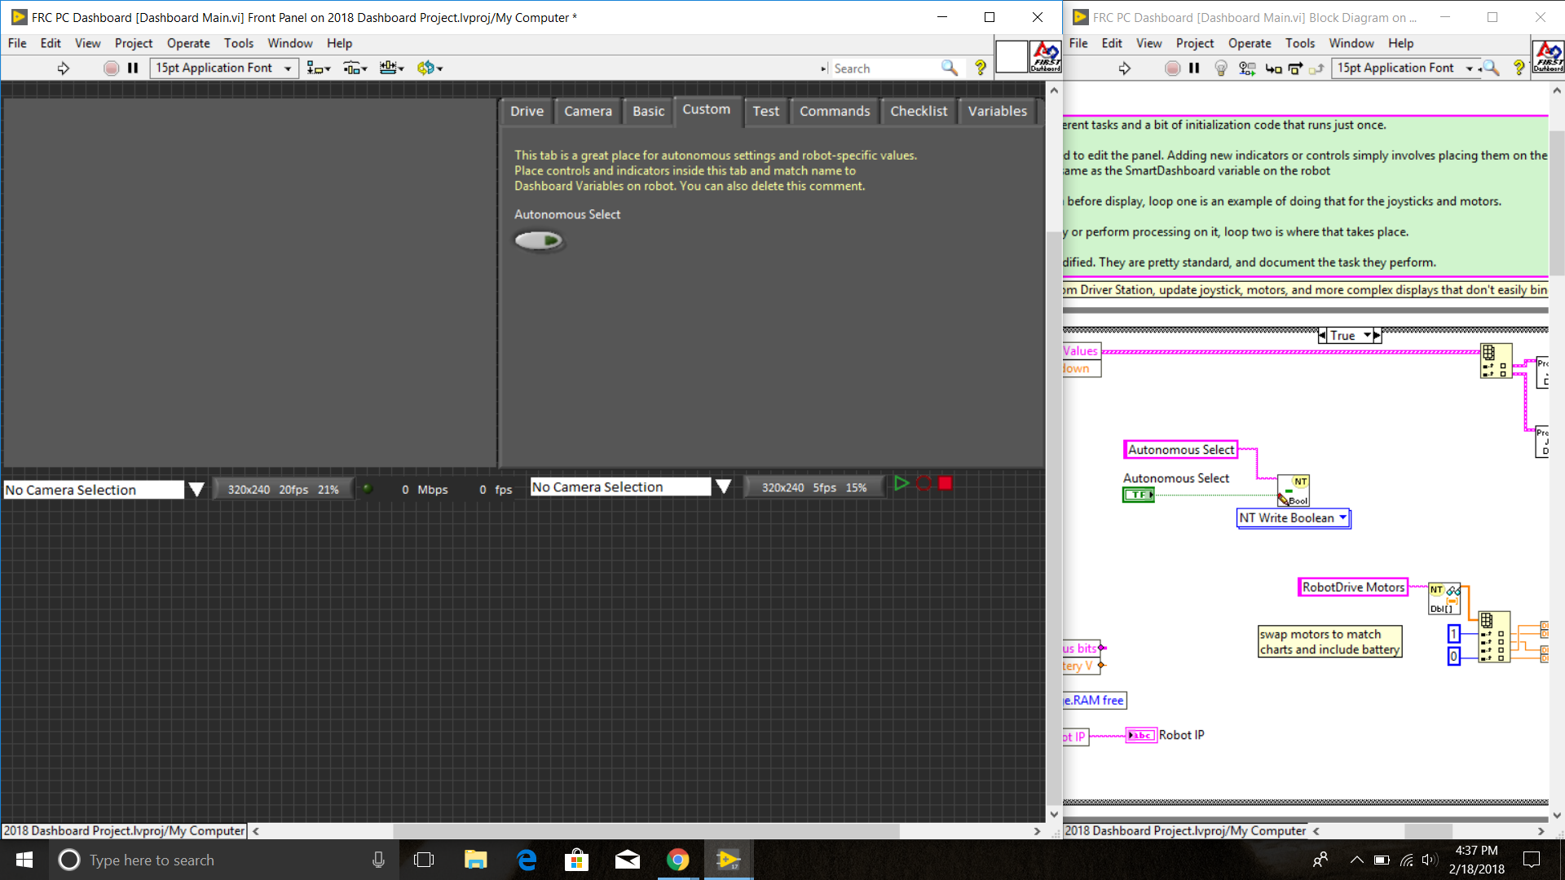Toggle Highlight Execution light bulb
The image size is (1565, 880).
click(1221, 68)
